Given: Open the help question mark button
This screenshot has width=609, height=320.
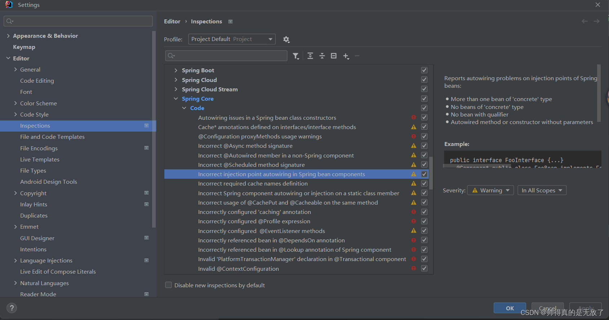Looking at the screenshot, I should (x=12, y=308).
